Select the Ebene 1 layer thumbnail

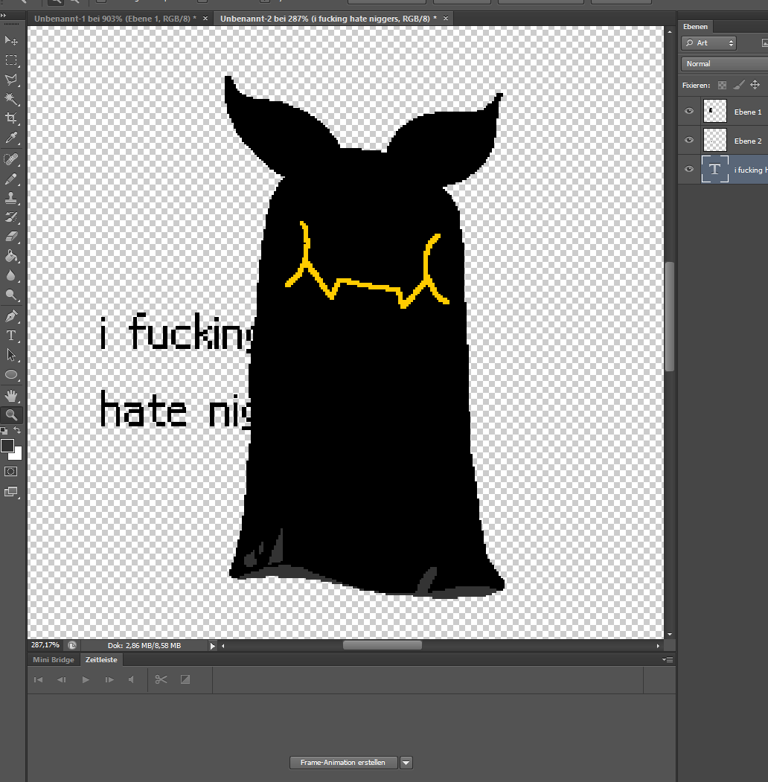click(714, 111)
